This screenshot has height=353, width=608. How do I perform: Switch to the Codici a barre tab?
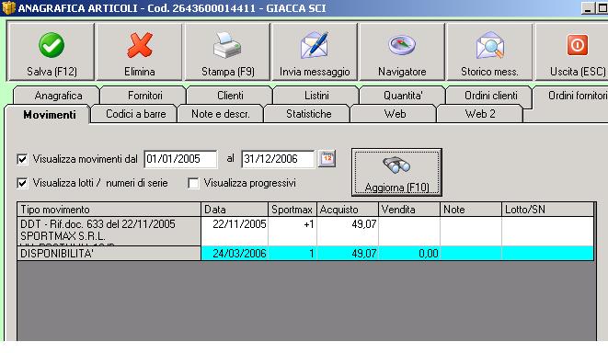point(136,114)
